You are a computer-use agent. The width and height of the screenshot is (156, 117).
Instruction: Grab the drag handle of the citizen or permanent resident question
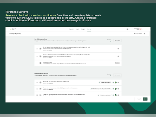(x=37, y=56)
